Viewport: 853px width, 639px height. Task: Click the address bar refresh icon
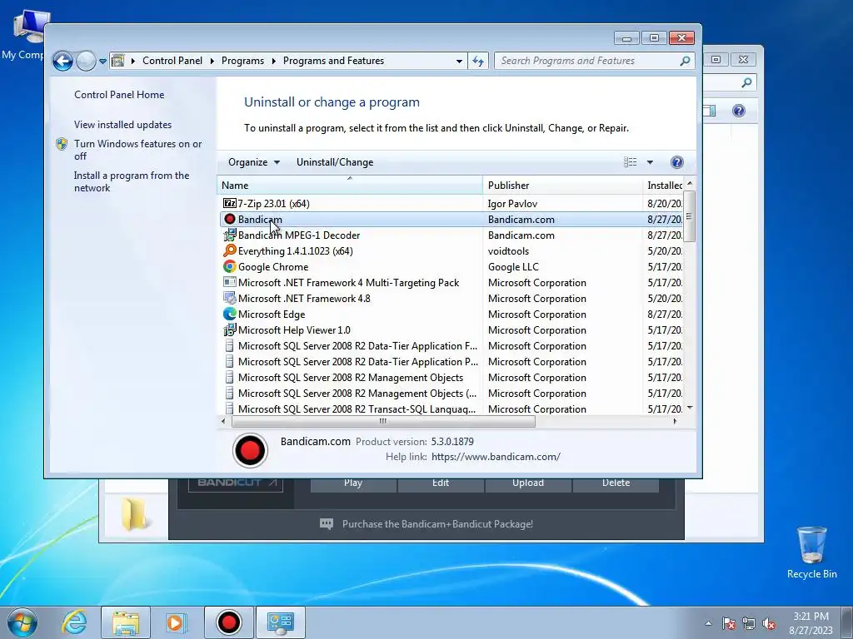tap(478, 61)
